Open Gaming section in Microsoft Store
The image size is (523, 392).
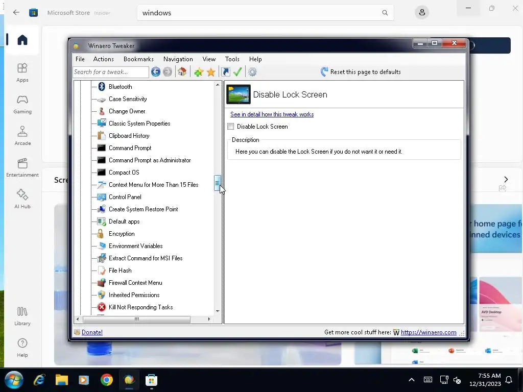[x=22, y=104]
